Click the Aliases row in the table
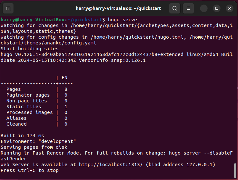 pyautogui.click(x=16, y=118)
